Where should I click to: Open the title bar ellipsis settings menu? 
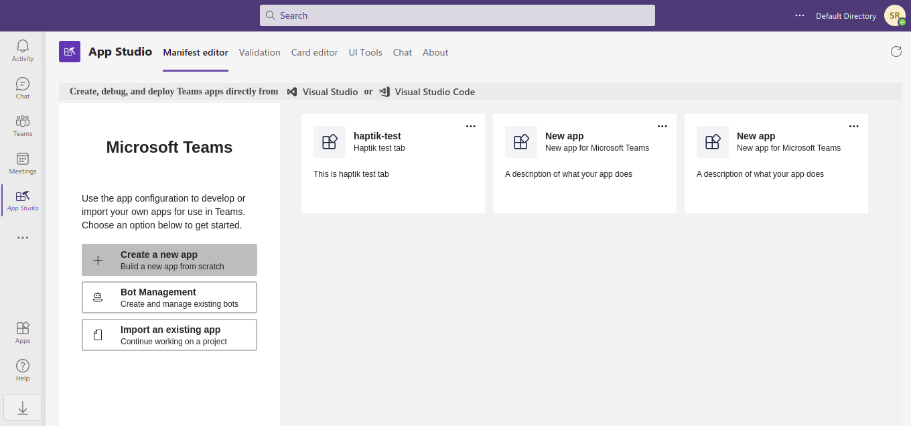point(800,15)
